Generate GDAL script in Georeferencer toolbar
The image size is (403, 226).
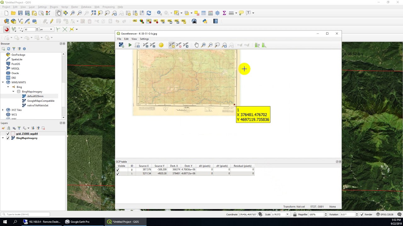pyautogui.click(x=137, y=45)
